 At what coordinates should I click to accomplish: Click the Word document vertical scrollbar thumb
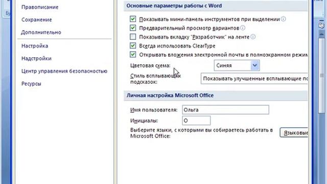(321, 76)
